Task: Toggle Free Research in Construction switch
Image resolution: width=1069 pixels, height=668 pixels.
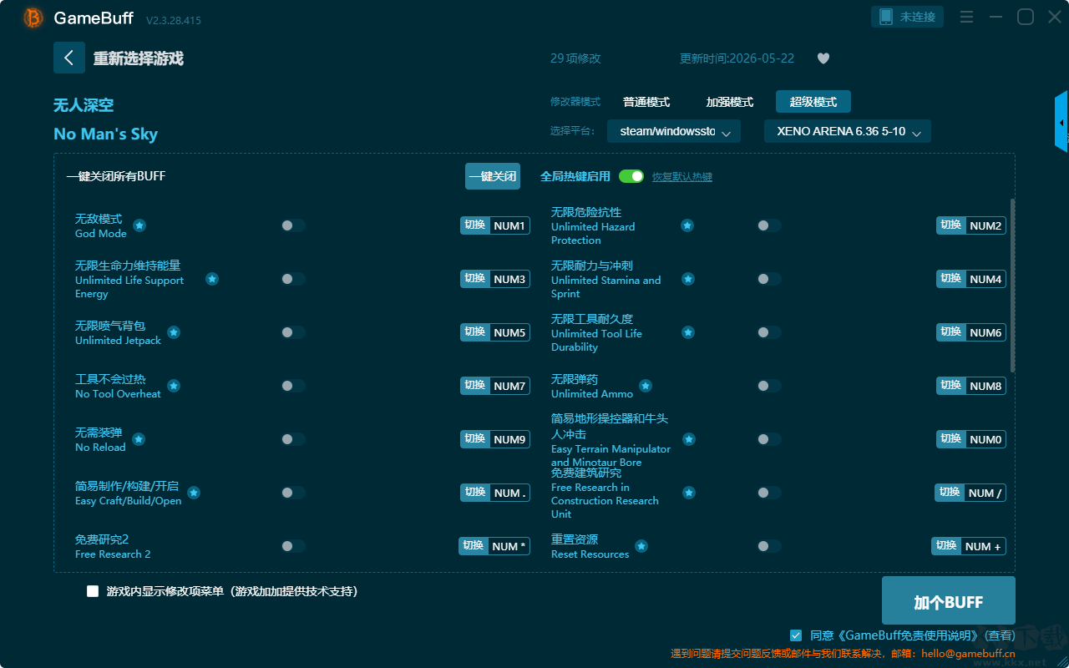Action: click(x=769, y=493)
